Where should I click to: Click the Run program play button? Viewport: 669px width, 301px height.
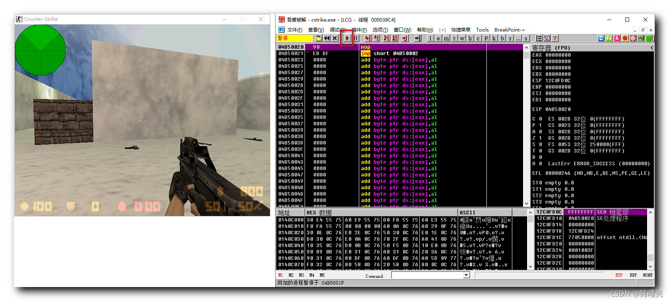click(x=347, y=38)
